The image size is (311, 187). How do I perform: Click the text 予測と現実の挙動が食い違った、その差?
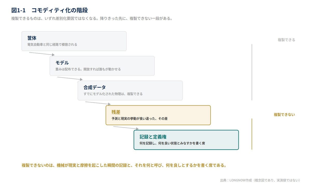[x=139, y=119]
